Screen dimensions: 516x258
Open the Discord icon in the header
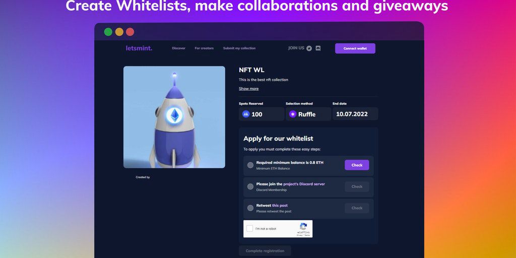pos(318,48)
